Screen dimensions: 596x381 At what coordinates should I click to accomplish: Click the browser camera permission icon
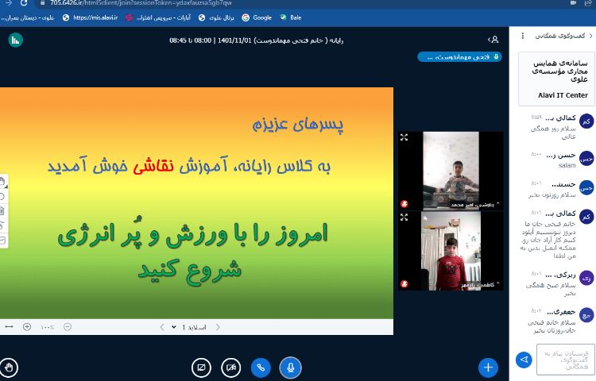573,3
